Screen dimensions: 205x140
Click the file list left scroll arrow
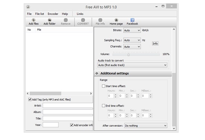pyautogui.click(x=28, y=93)
